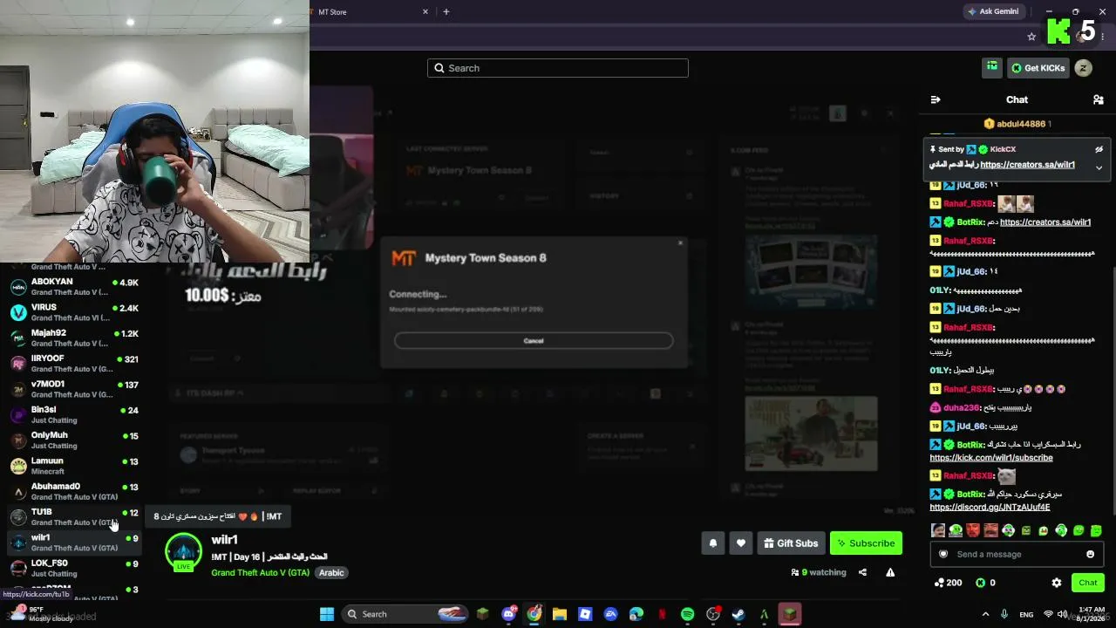Viewport: 1116px width, 628px height.
Task: Click the Send a message input field
Action: tap(1016, 554)
